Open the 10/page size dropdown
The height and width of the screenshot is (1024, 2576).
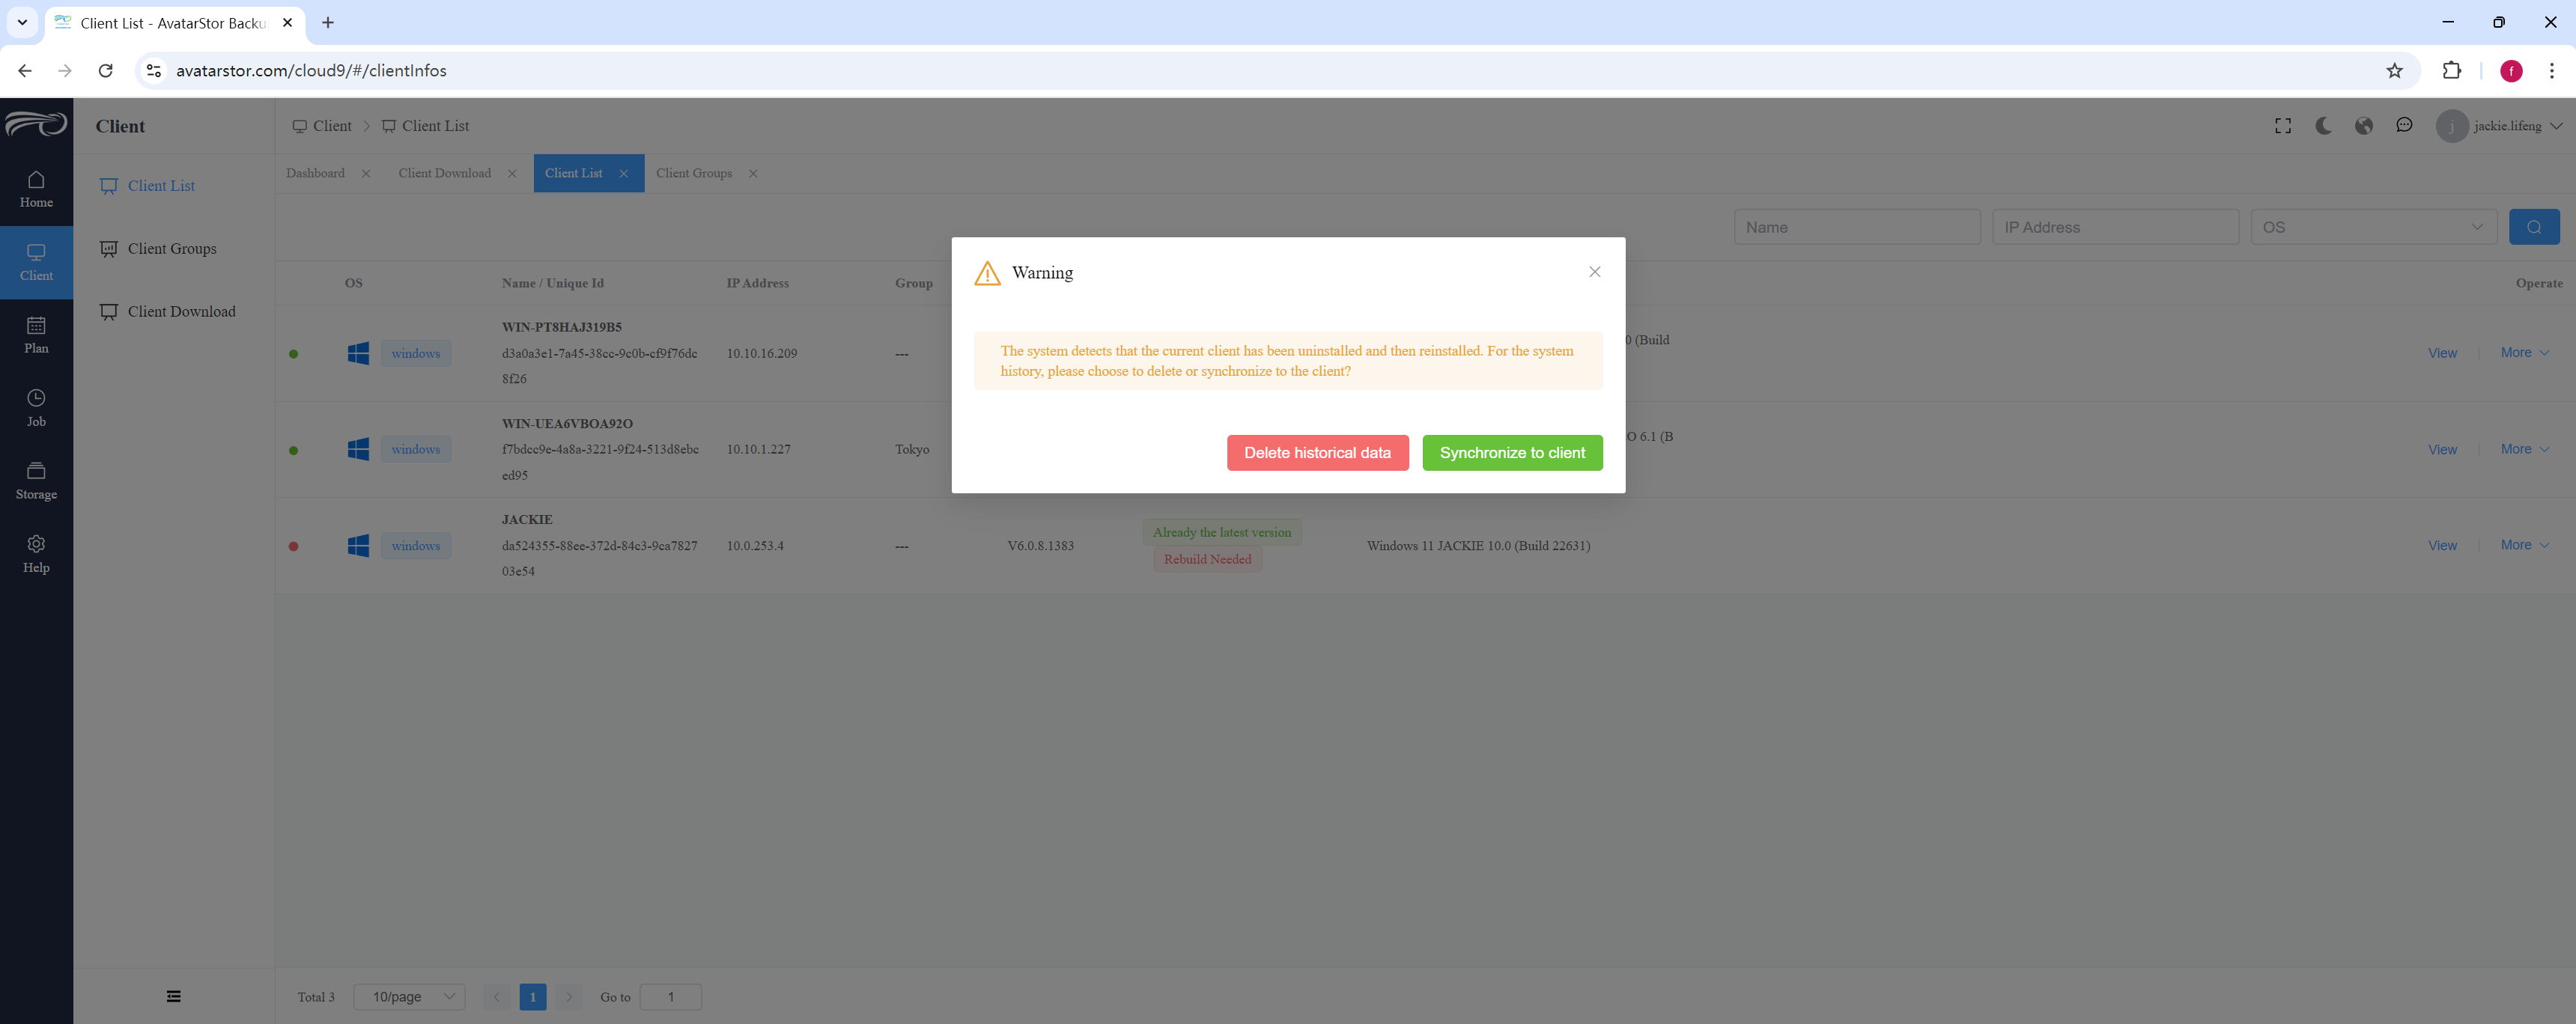coord(410,997)
